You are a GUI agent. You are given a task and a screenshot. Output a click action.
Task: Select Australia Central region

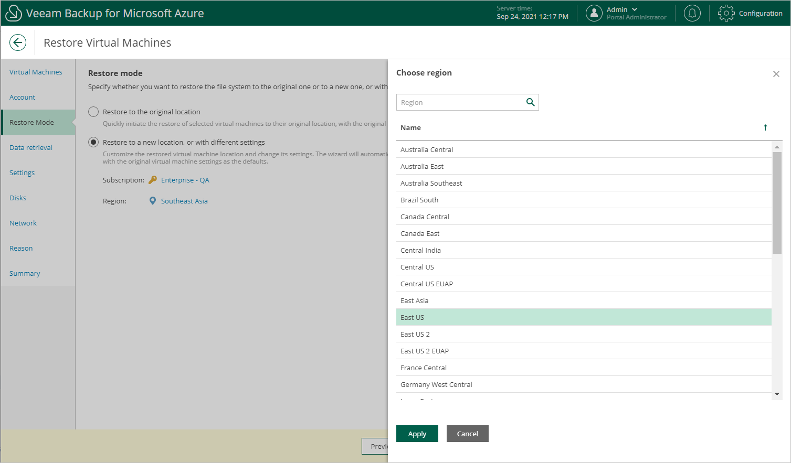click(x=584, y=149)
